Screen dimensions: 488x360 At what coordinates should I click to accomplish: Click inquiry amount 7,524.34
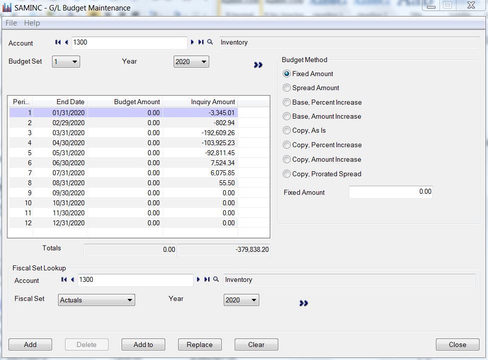pos(200,163)
